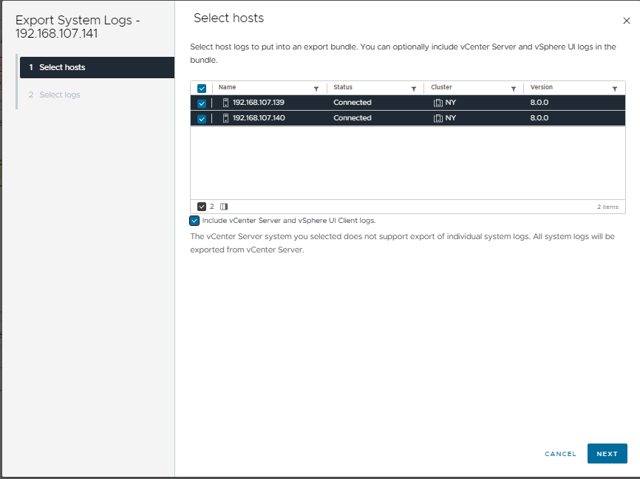Click the host icon for 192.168.107.139
640x479 pixels.
pyautogui.click(x=225, y=103)
